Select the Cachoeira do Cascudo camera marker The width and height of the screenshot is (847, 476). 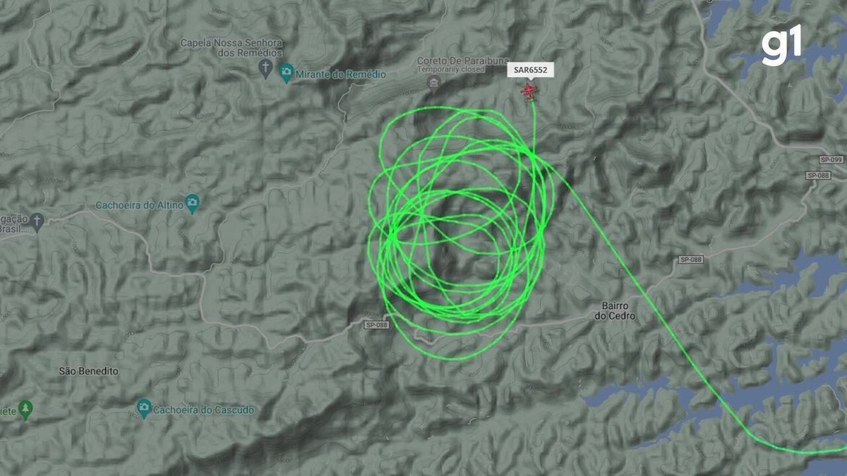pyautogui.click(x=143, y=408)
